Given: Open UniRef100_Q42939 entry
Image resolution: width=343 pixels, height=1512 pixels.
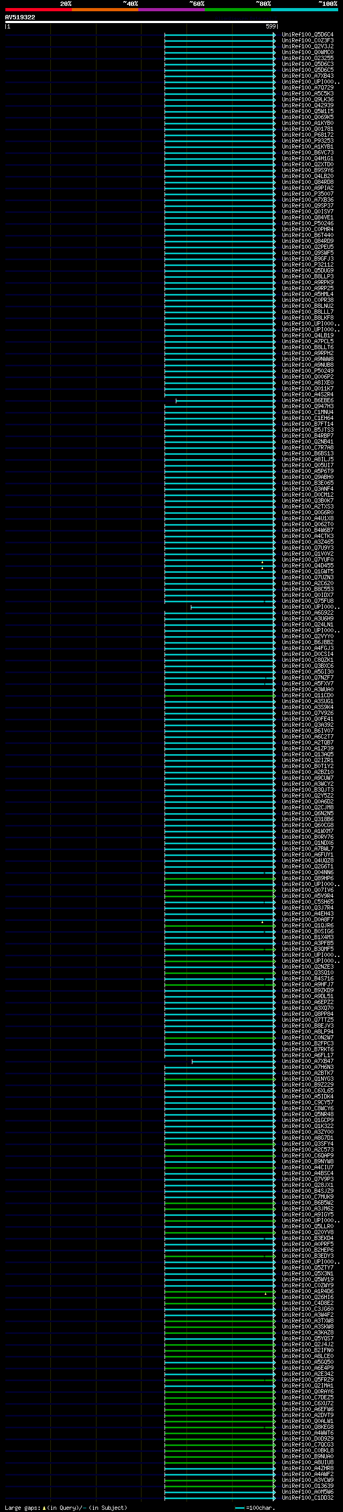Looking at the screenshot, I should click(x=307, y=106).
